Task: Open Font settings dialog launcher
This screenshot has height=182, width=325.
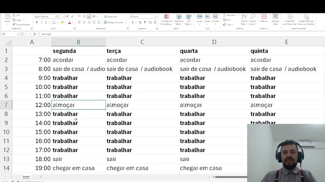Action: (x=74, y=29)
